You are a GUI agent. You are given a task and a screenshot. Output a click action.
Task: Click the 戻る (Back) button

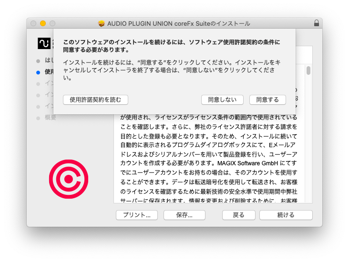click(238, 215)
